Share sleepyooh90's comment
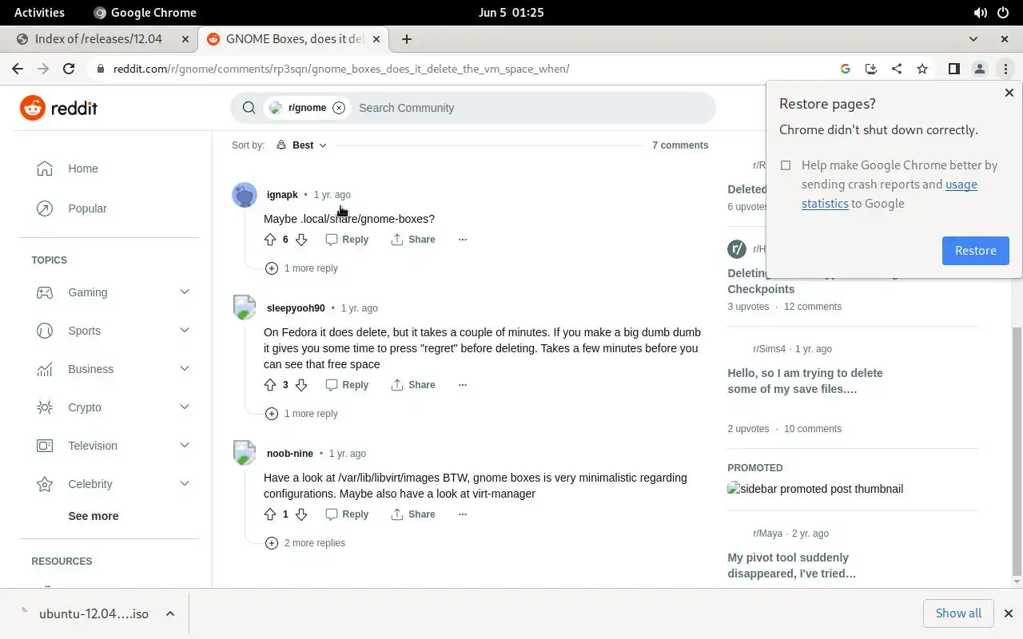This screenshot has height=639, width=1023. coord(413,385)
